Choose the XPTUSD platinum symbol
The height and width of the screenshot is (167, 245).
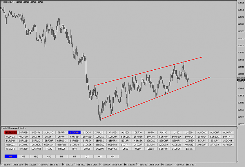(215, 145)
